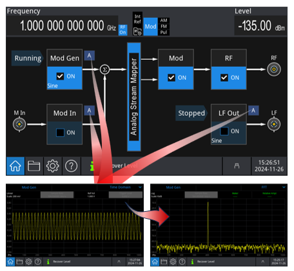Enable the LF Out ON checkbox
This screenshot has height=271, width=294.
[x=224, y=131]
